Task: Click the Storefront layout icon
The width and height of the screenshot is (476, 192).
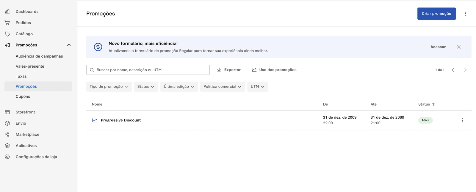Action: [x=7, y=112]
